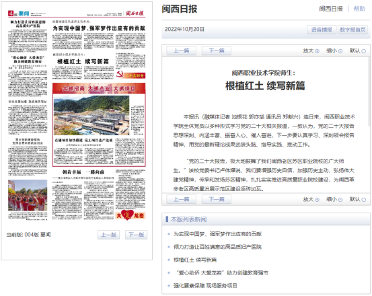
Task: Click the bottom 缩小 zoom-out icon
Action: point(340,200)
